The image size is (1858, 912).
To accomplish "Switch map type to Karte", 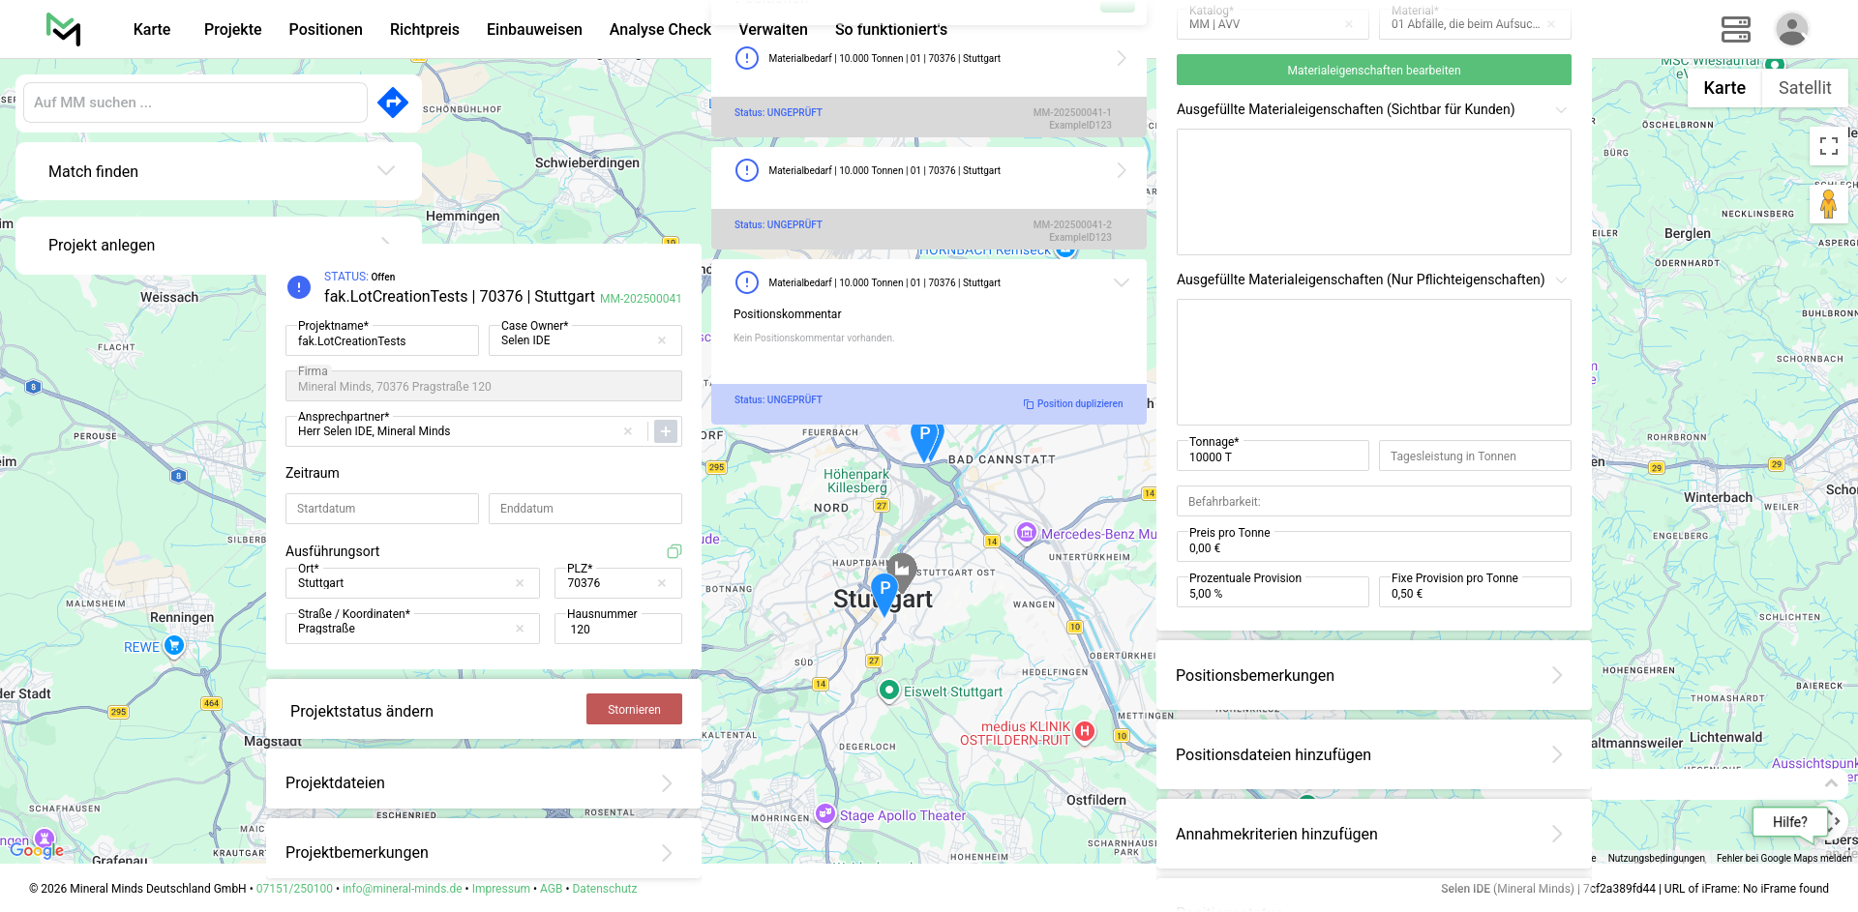I will 1723,88.
